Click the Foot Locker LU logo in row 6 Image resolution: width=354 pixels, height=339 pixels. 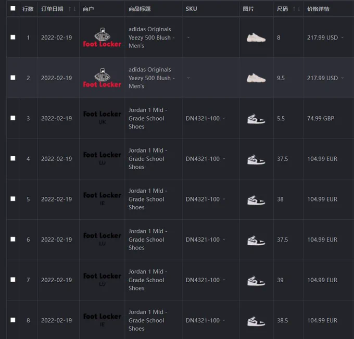tap(102, 239)
